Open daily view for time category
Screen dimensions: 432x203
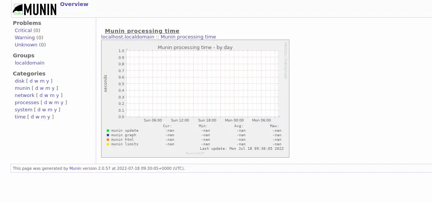[32, 117]
